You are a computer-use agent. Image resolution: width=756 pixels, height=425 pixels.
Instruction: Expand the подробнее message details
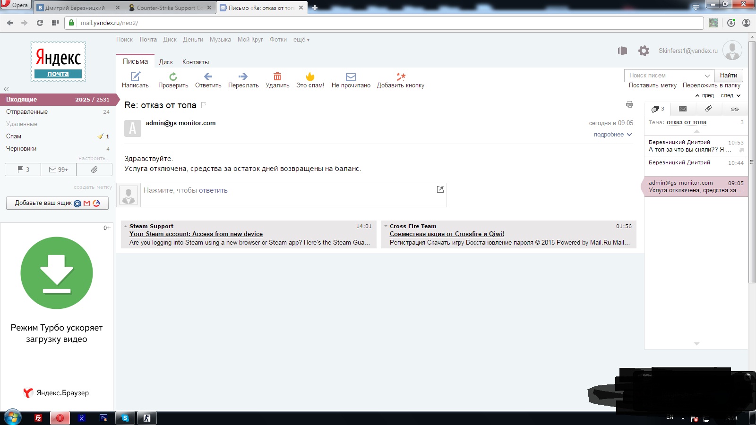[613, 135]
